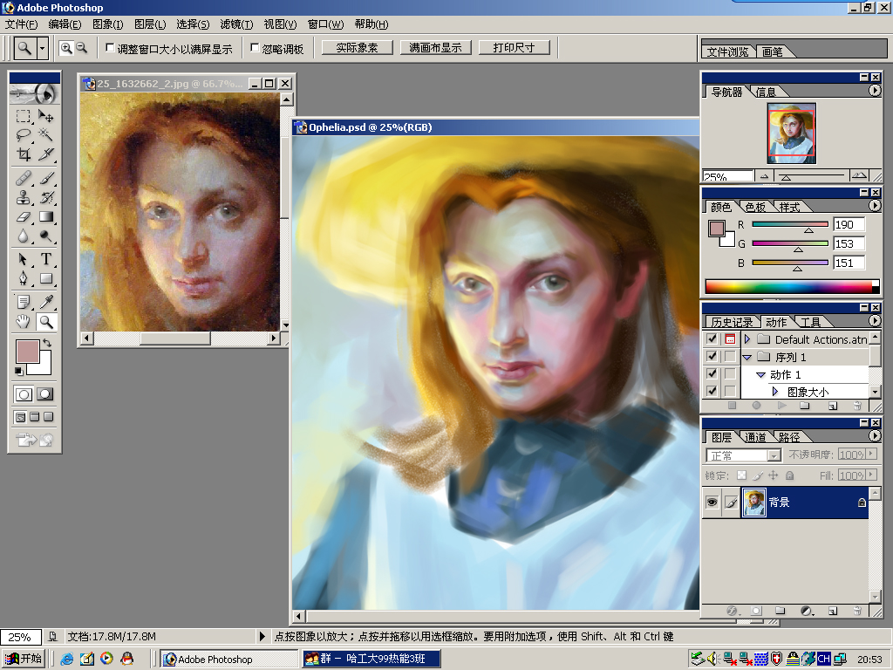
Task: Open the 文件 menu
Action: (22, 24)
